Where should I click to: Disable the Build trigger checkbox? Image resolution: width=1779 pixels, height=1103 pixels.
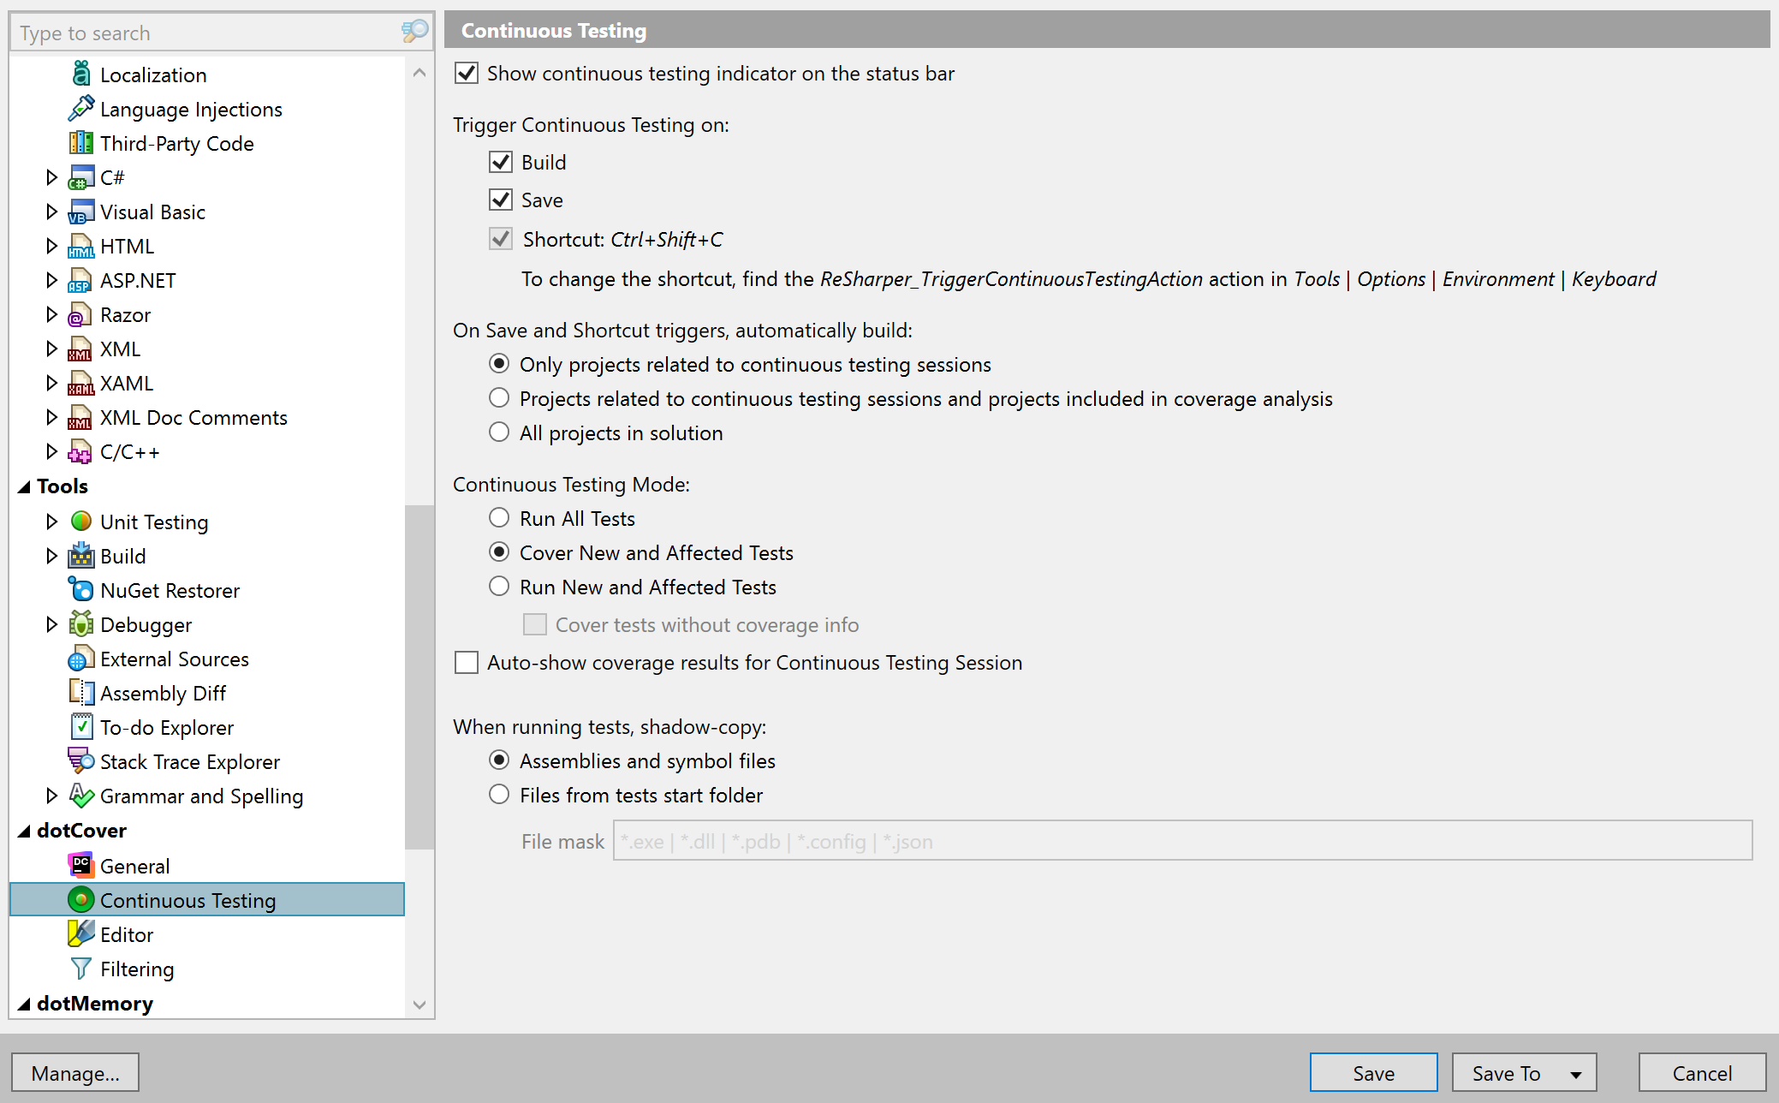coord(501,163)
